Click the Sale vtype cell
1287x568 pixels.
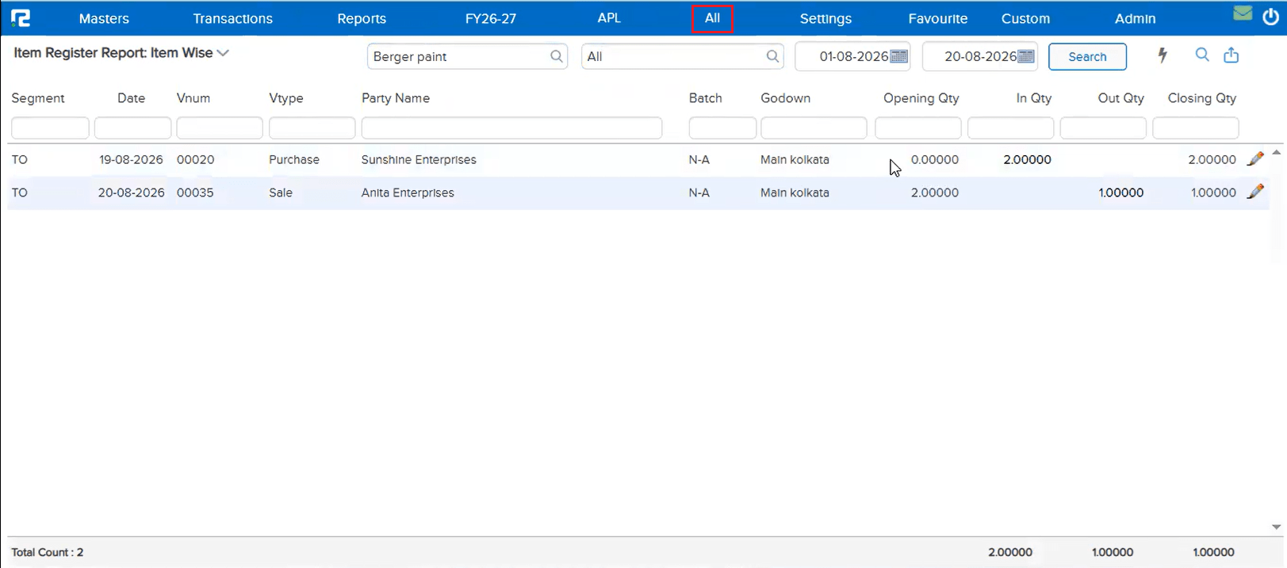point(281,193)
